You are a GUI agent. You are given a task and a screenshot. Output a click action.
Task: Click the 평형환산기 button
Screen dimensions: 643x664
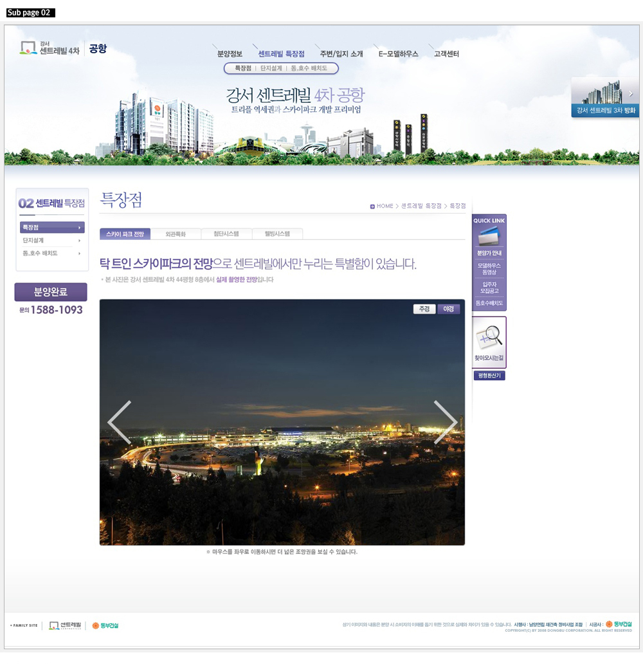point(489,376)
